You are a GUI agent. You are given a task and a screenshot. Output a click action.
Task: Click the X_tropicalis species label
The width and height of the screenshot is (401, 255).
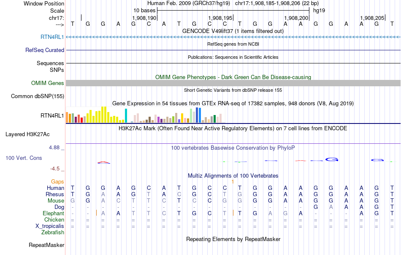50,226
